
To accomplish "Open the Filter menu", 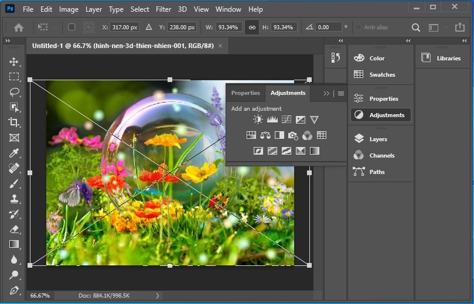I will [x=163, y=9].
